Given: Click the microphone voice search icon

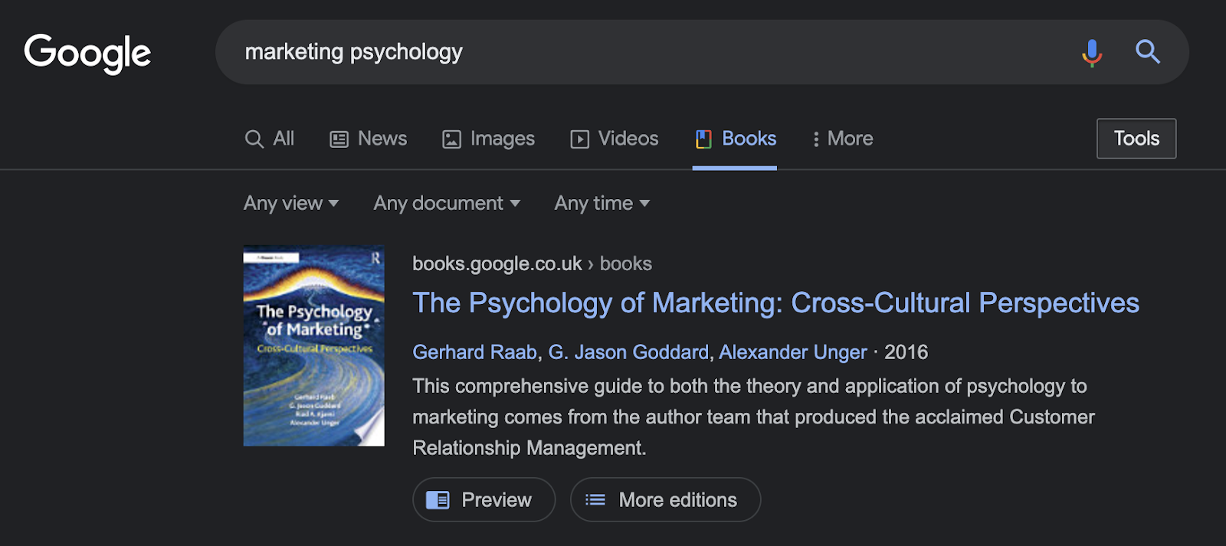Looking at the screenshot, I should pos(1092,52).
